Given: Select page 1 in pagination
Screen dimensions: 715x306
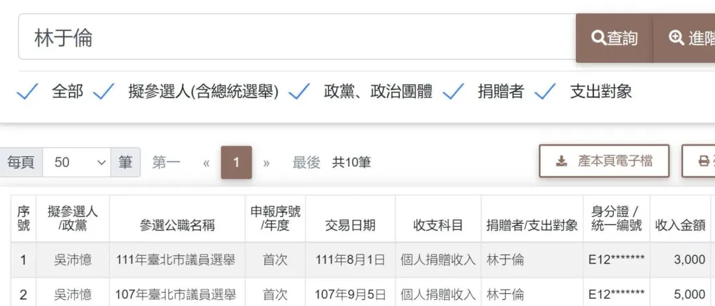Looking at the screenshot, I should [x=236, y=162].
